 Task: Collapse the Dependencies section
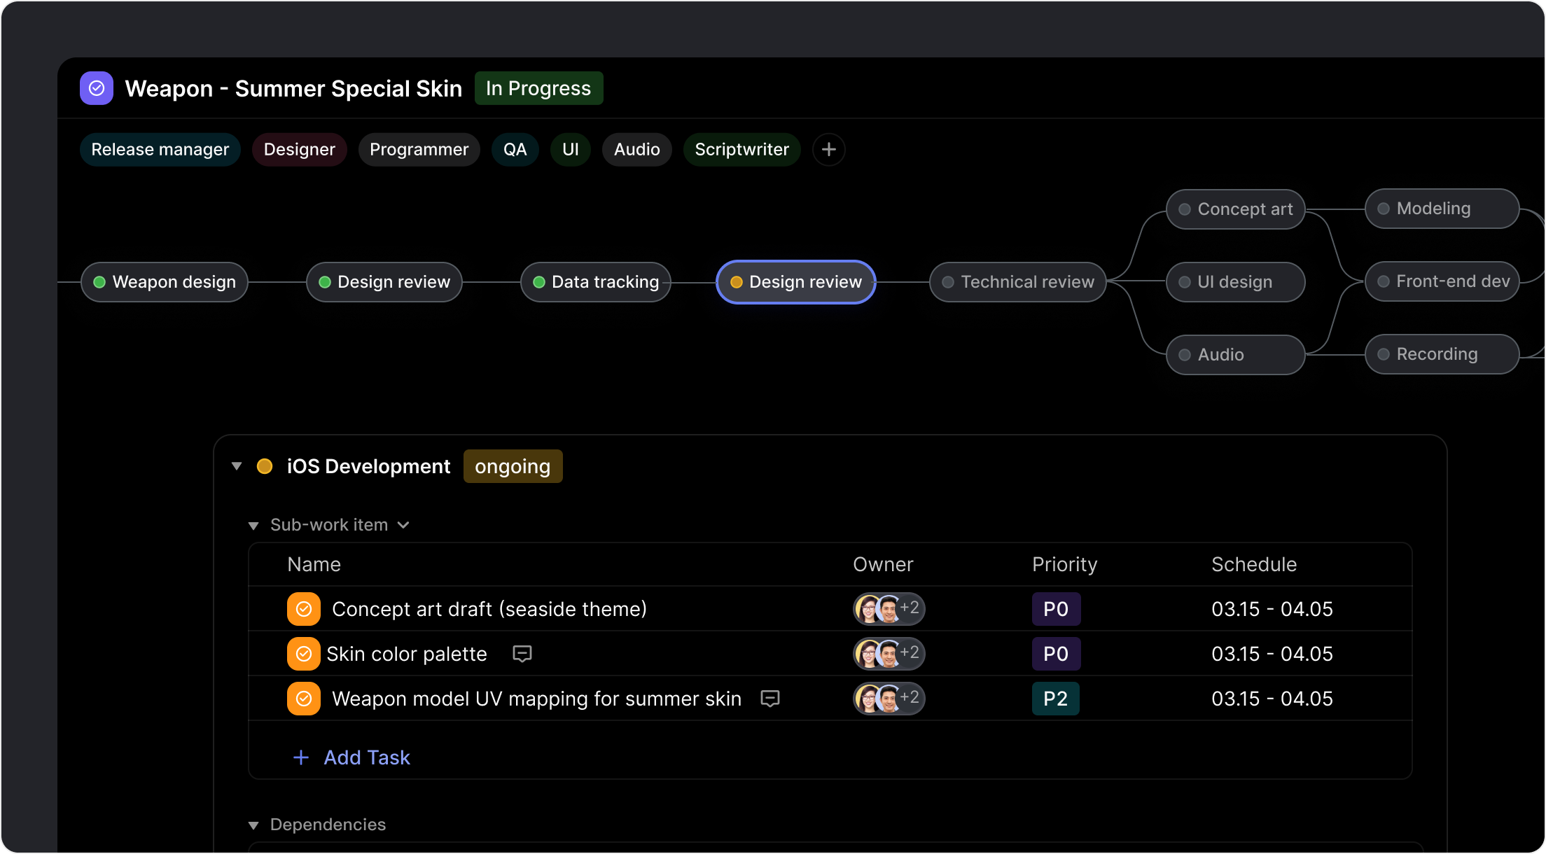(x=254, y=825)
